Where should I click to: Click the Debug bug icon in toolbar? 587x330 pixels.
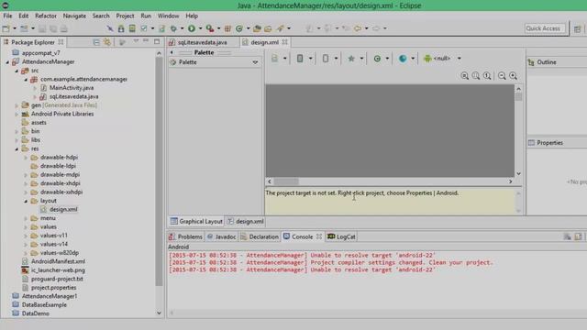point(173,28)
